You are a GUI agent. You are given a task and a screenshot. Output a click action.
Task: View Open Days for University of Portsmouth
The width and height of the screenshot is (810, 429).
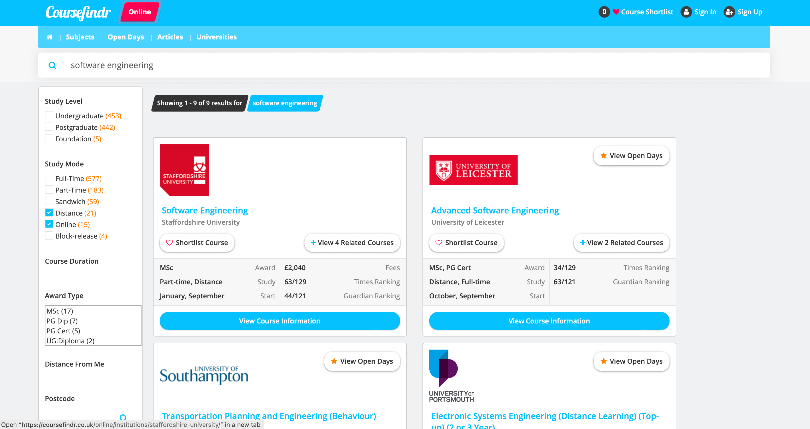pos(631,361)
